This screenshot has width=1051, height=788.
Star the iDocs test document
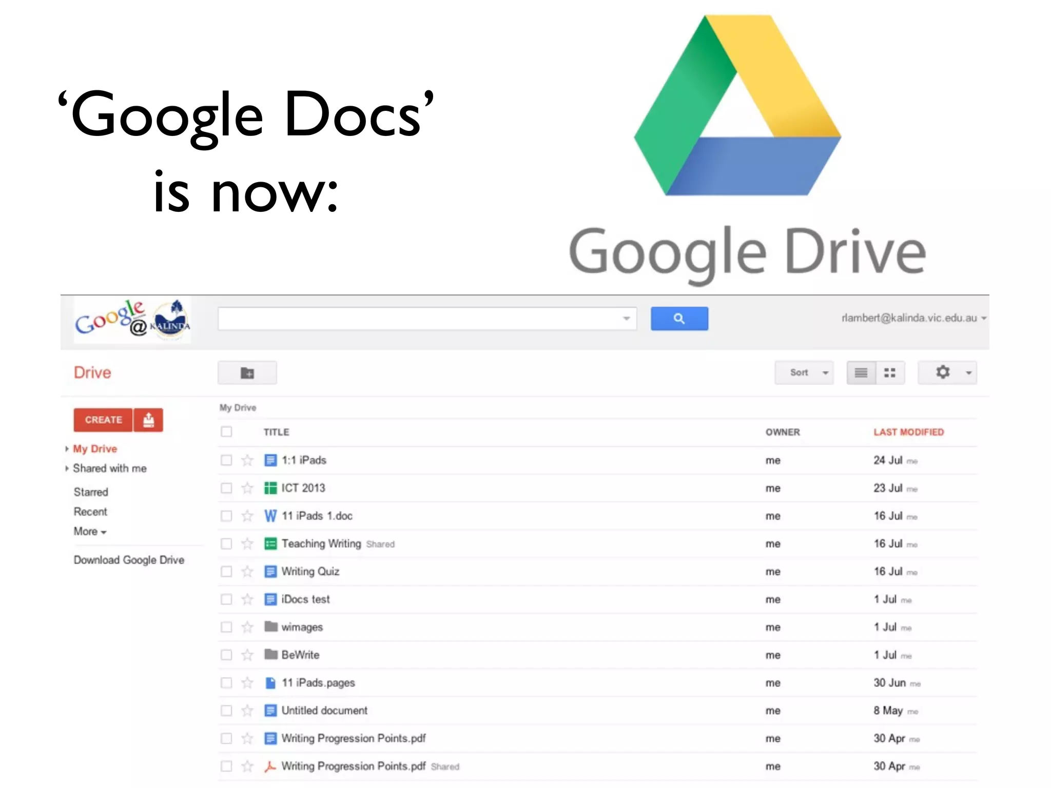(247, 599)
